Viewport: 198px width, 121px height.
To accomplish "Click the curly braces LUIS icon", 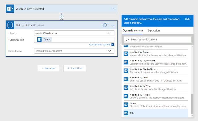I will coord(10,25).
